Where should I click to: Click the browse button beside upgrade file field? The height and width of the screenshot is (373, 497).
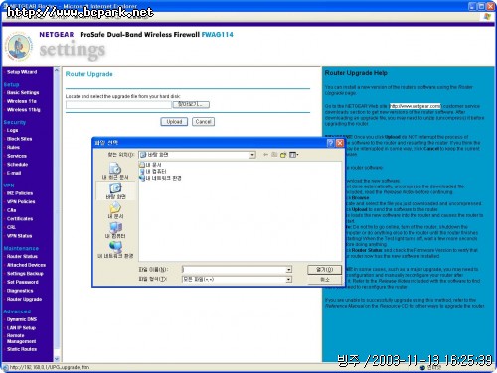[191, 104]
